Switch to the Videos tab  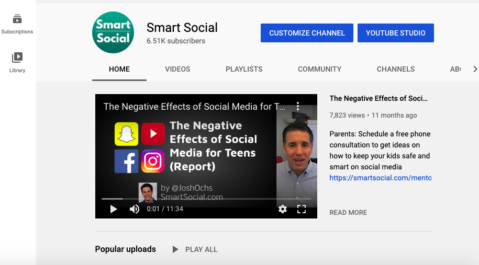177,69
